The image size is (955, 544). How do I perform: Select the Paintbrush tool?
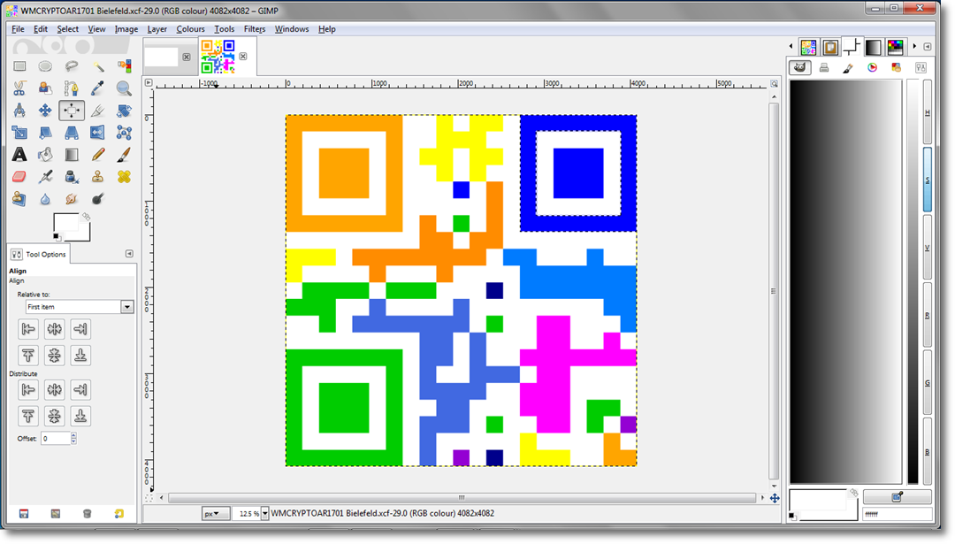(124, 155)
